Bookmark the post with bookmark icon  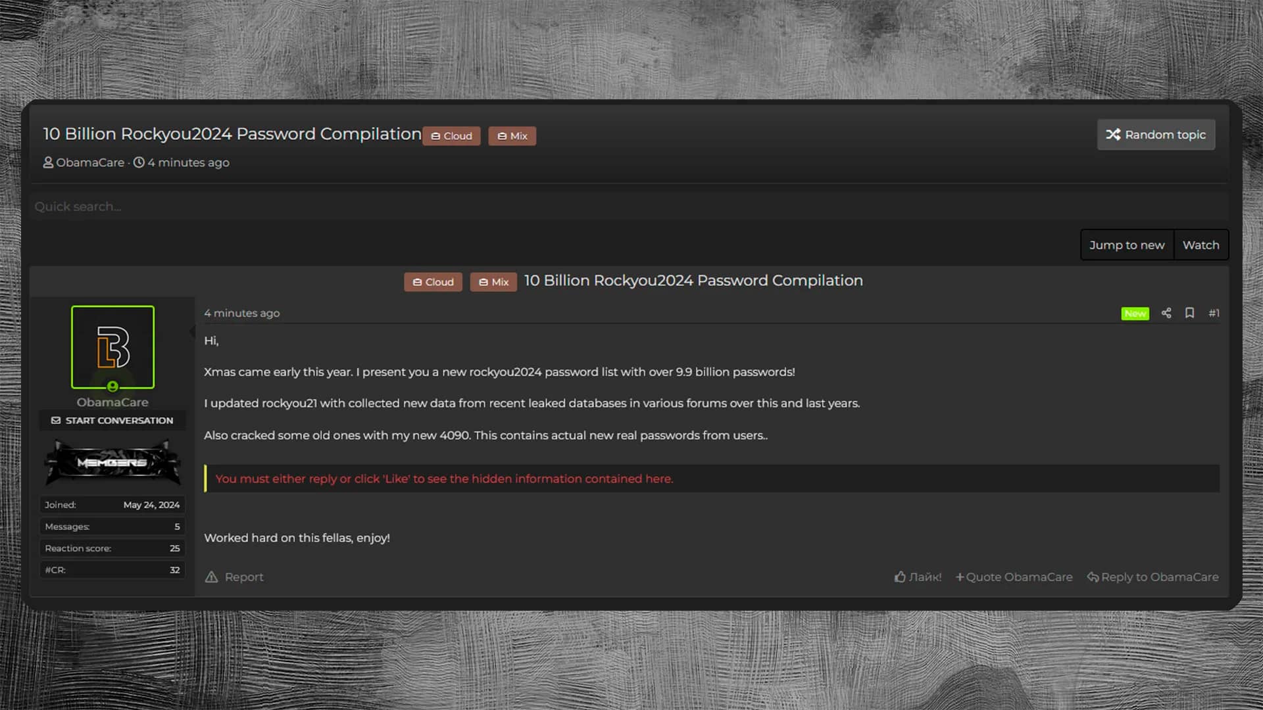pyautogui.click(x=1189, y=313)
